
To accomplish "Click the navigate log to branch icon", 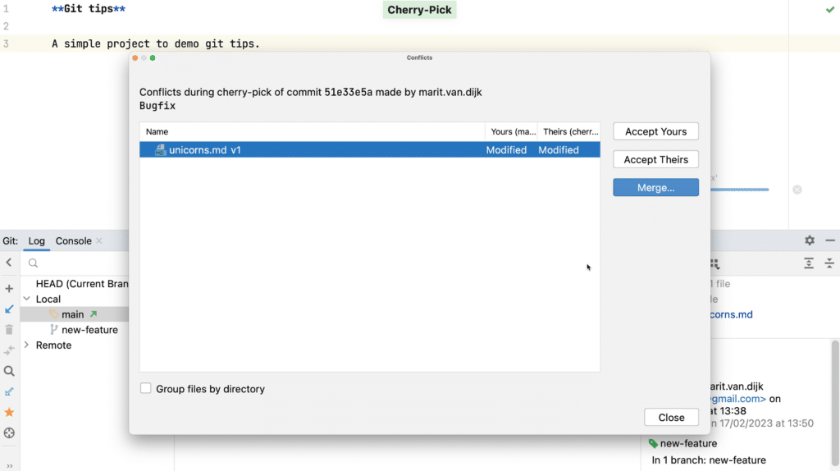I will 9,433.
